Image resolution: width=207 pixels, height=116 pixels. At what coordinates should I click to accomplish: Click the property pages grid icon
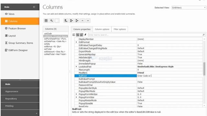(x=82, y=35)
